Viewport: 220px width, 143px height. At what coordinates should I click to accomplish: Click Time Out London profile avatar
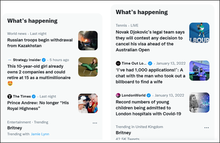tap(118, 63)
